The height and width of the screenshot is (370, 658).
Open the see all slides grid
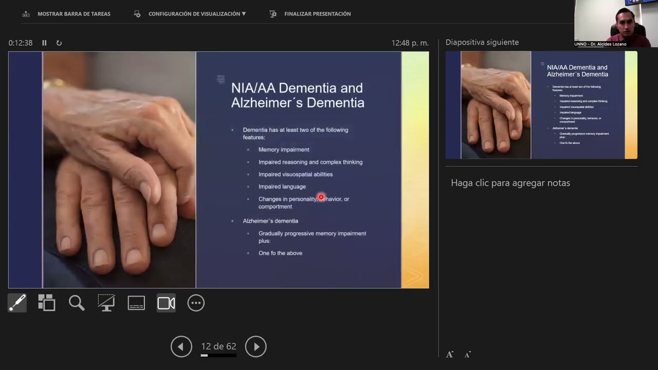[x=47, y=303]
